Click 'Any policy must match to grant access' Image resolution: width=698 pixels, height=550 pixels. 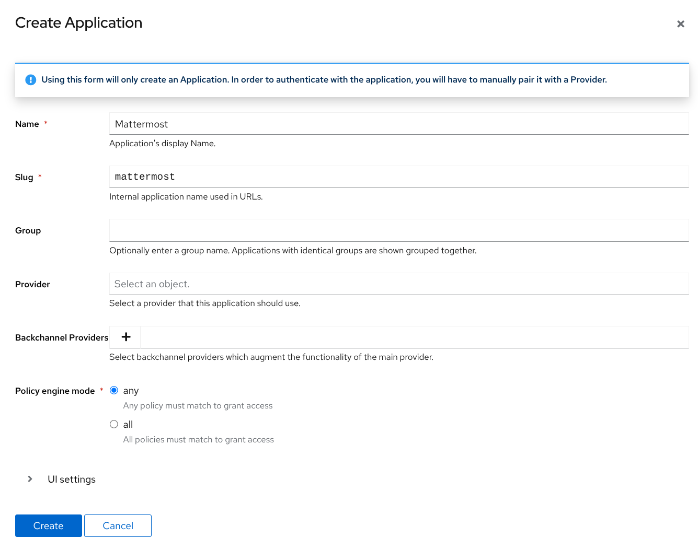[x=198, y=406]
